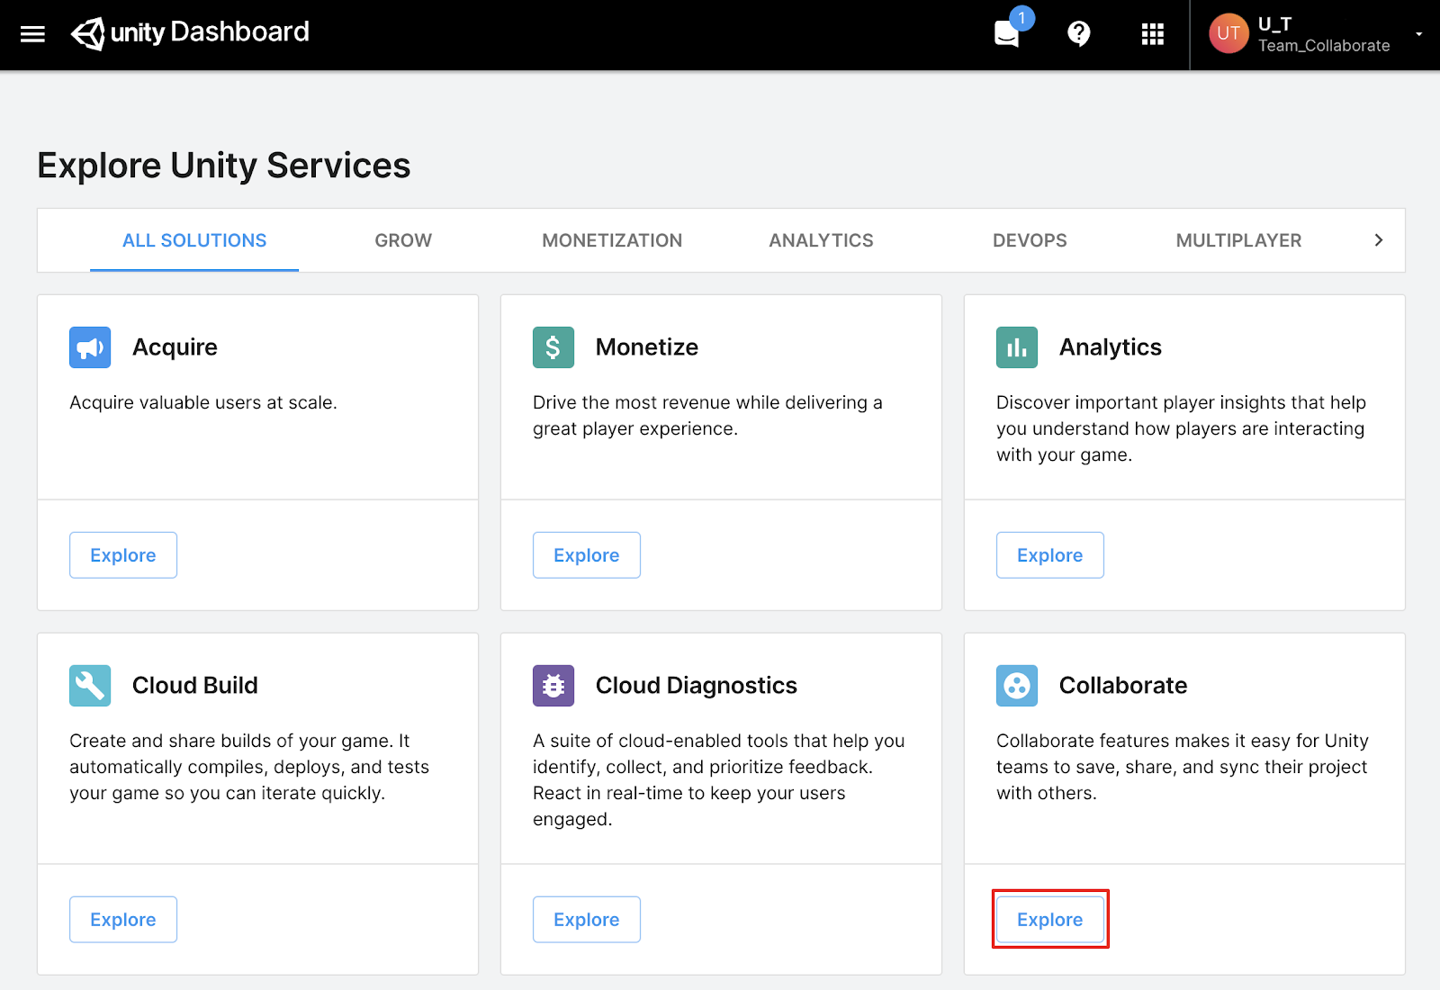Image resolution: width=1440 pixels, height=990 pixels.
Task: Explore the Collaborate service
Action: coord(1049,919)
